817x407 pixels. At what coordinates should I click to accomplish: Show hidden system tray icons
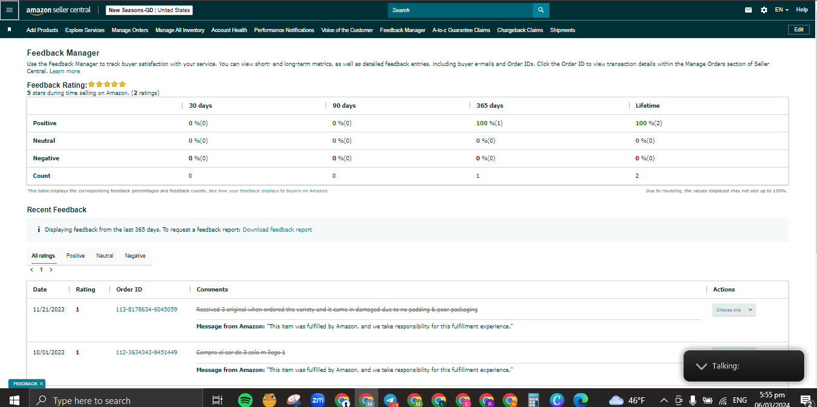664,400
